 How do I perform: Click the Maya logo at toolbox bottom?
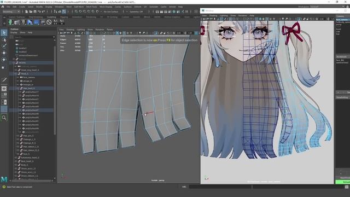point(4,179)
